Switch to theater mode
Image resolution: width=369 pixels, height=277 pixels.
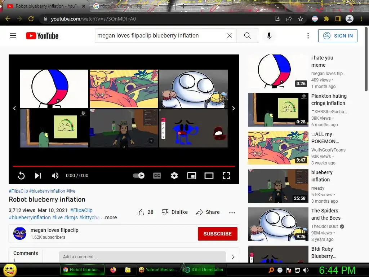pyautogui.click(x=209, y=176)
